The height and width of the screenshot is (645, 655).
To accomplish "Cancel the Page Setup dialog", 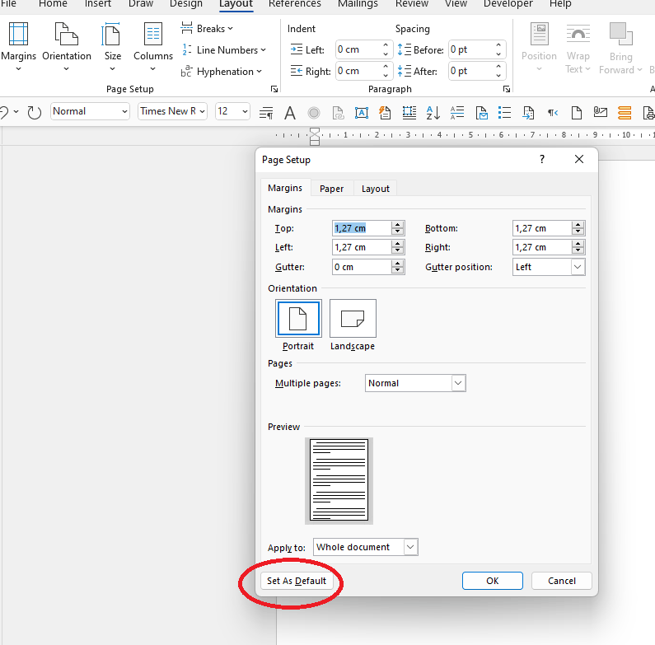I will tap(561, 581).
